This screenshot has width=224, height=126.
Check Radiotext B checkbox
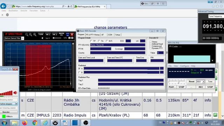[x=79, y=72]
